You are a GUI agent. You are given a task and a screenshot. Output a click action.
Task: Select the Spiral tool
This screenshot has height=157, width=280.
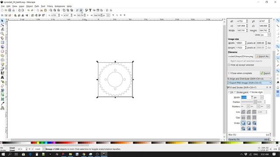2,60
